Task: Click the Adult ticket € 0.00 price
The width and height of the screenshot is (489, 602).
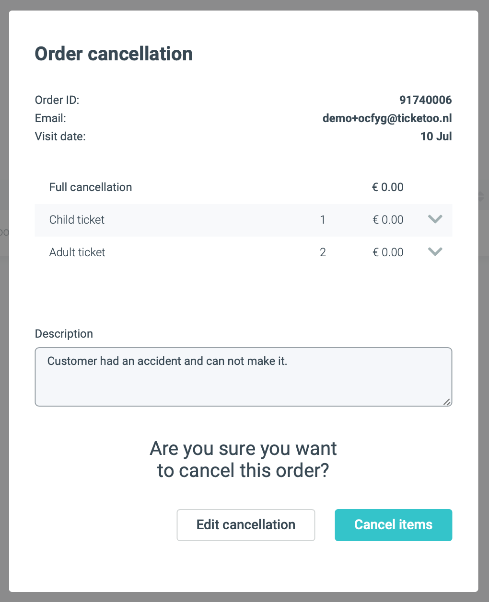Action: click(x=388, y=252)
